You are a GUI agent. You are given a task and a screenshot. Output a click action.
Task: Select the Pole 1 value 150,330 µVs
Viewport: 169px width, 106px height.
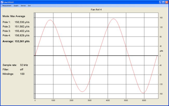point(22,22)
